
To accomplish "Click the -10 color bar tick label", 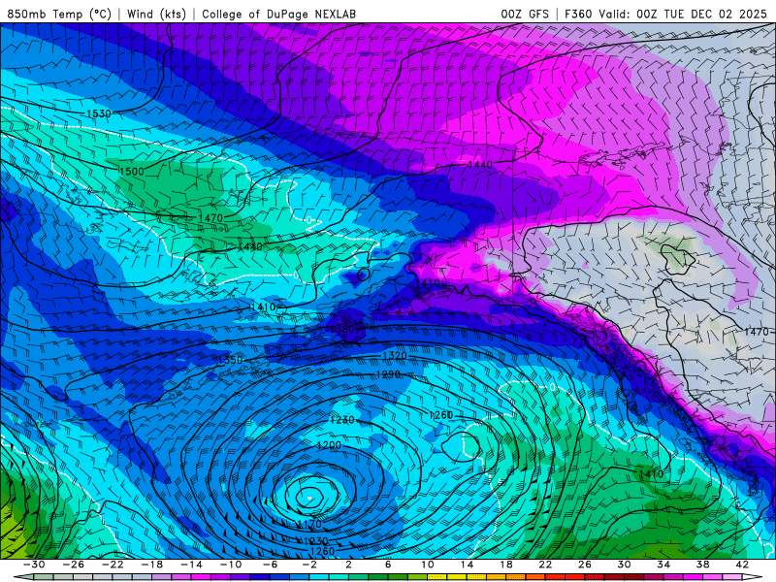I will pyautogui.click(x=230, y=565).
